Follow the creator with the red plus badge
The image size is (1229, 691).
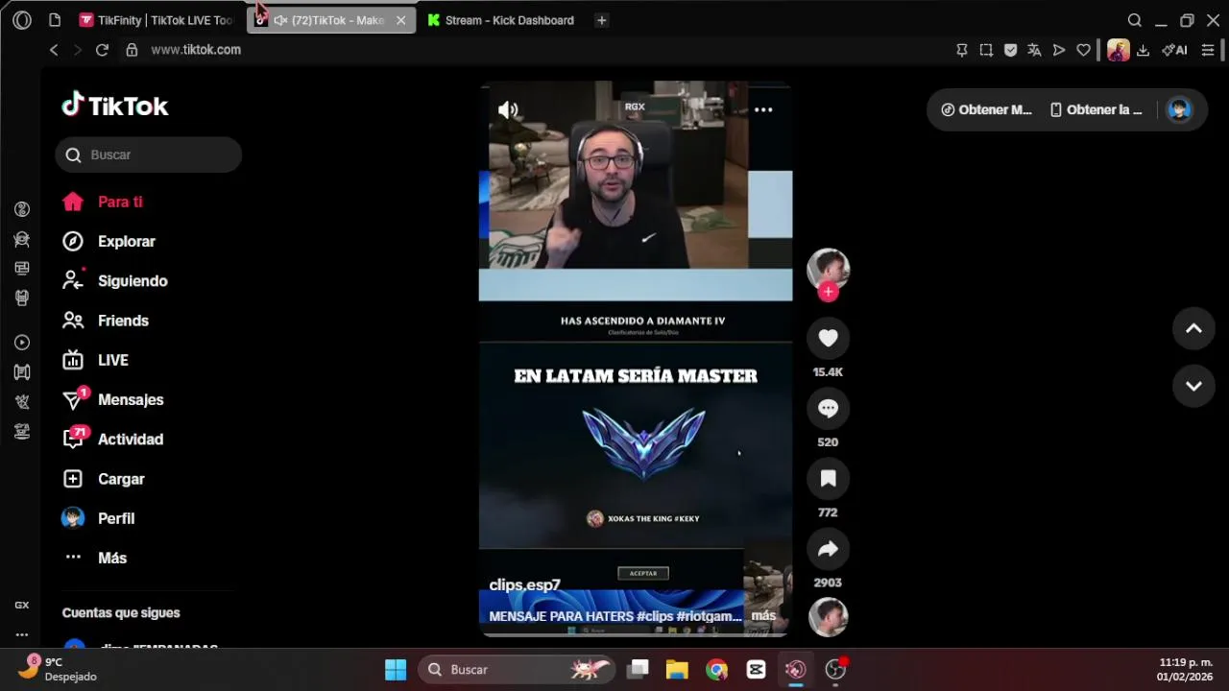tap(828, 293)
